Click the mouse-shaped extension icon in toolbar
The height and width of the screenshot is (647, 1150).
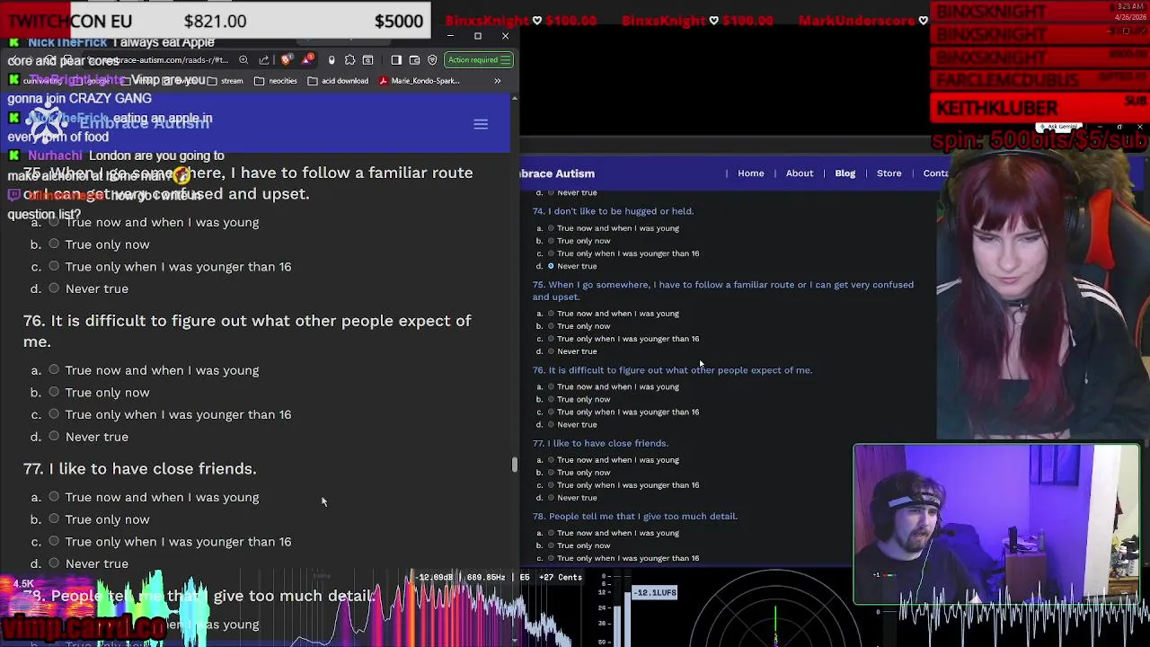coord(332,60)
